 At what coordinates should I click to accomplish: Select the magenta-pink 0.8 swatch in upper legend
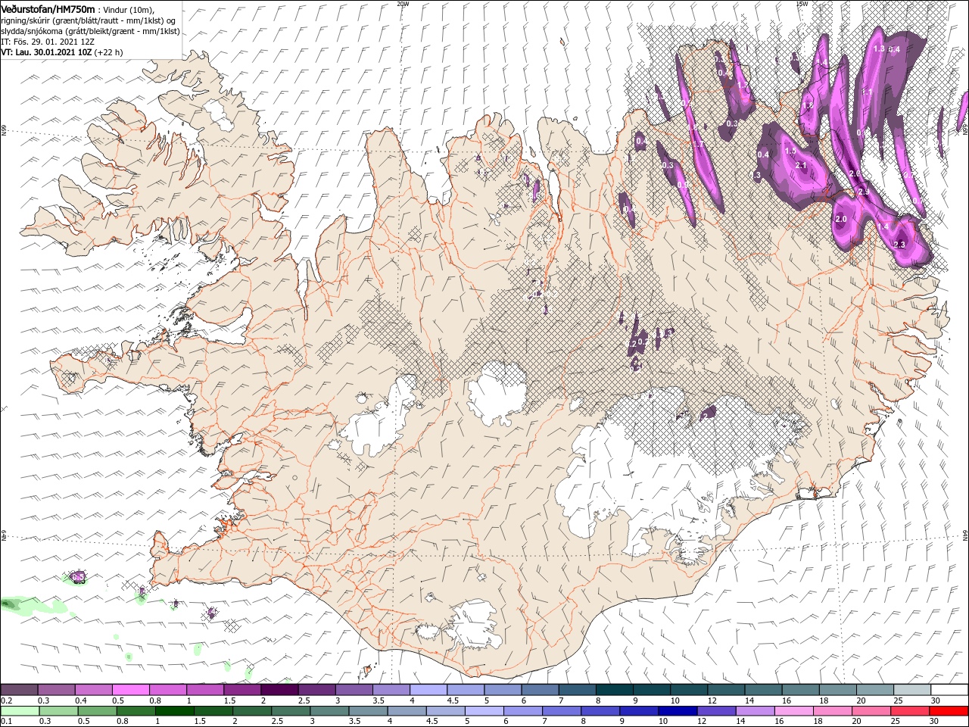tap(168, 690)
